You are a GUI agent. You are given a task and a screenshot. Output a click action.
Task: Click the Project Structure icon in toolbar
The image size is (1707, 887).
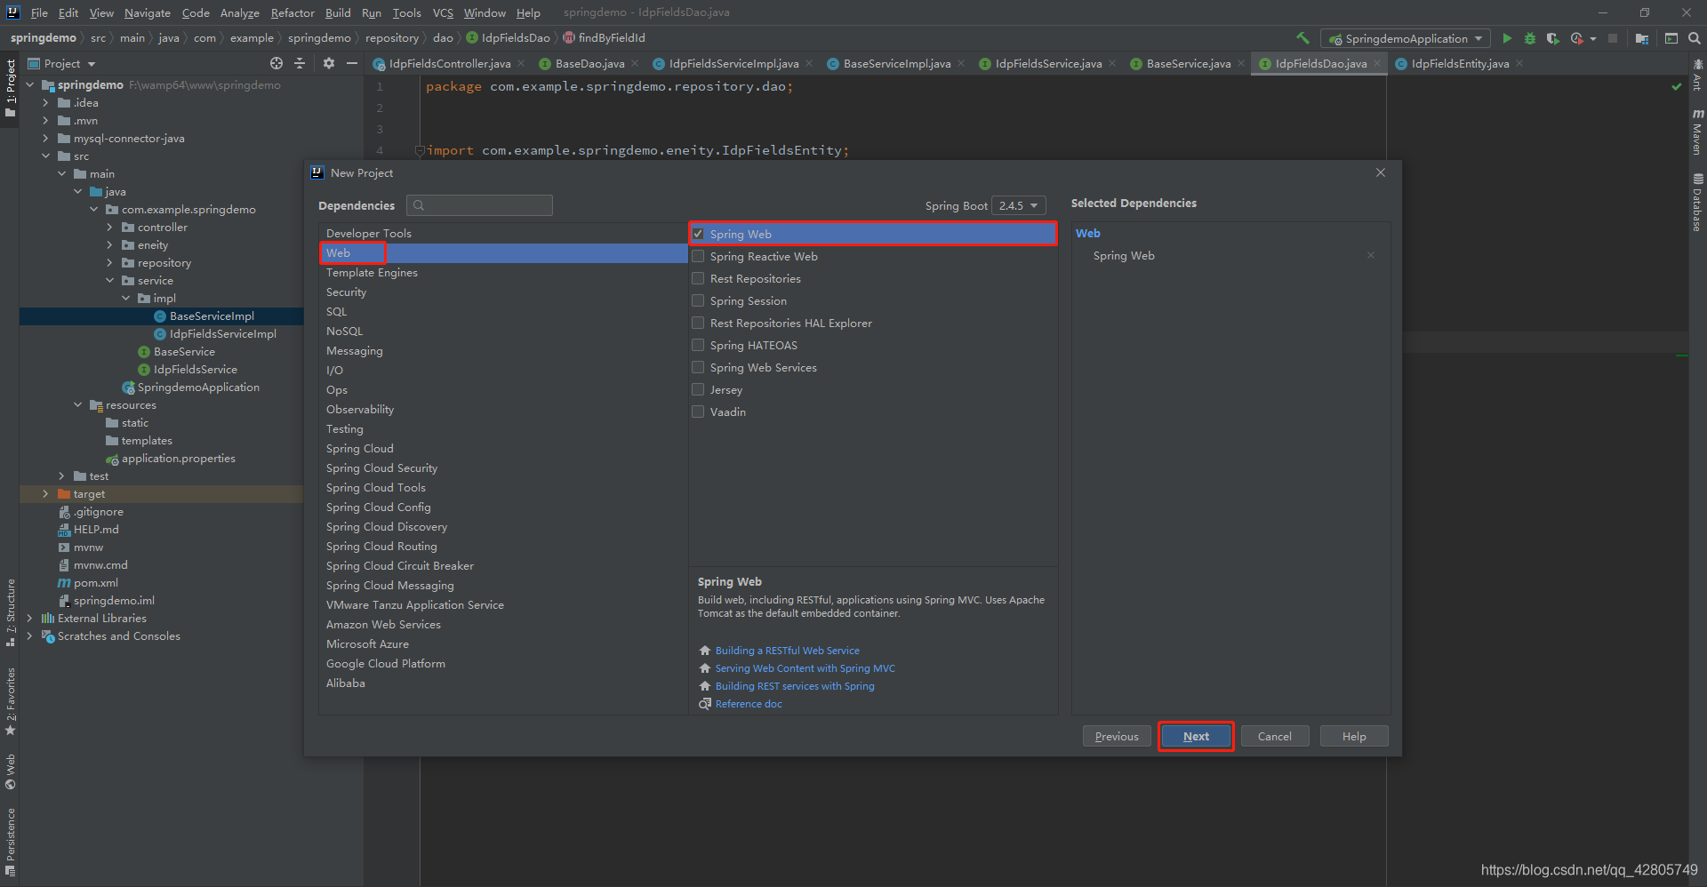click(1642, 38)
